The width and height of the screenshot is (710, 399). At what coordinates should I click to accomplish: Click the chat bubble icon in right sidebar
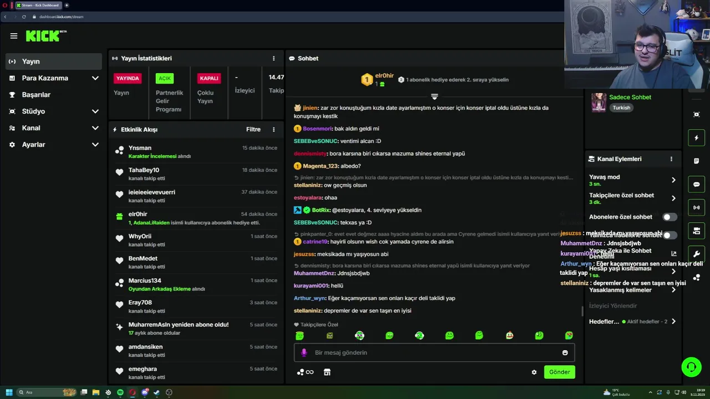pyautogui.click(x=697, y=185)
